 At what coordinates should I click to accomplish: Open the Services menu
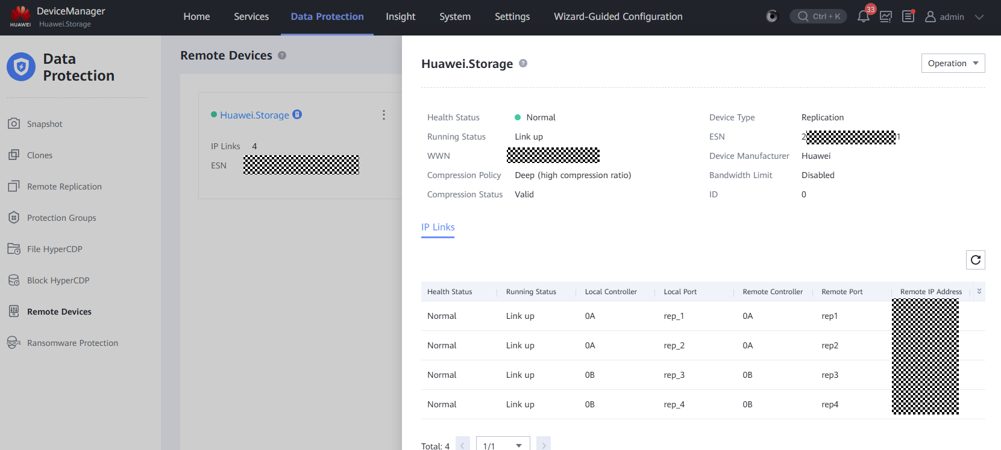(x=251, y=17)
